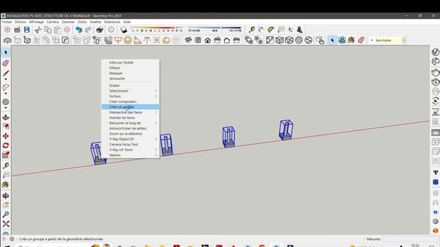Select the Eraser tool in left toolbar
440x247 pixels.
pyautogui.click(x=6, y=63)
